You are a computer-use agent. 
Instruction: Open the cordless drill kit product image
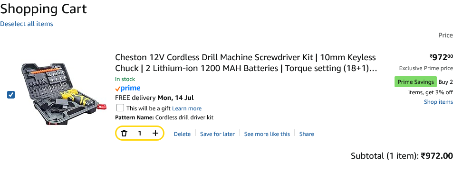pos(64,94)
